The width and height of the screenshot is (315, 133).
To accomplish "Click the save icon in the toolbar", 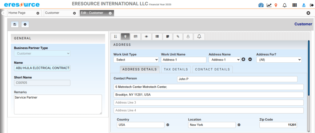I will click(x=15, y=24).
